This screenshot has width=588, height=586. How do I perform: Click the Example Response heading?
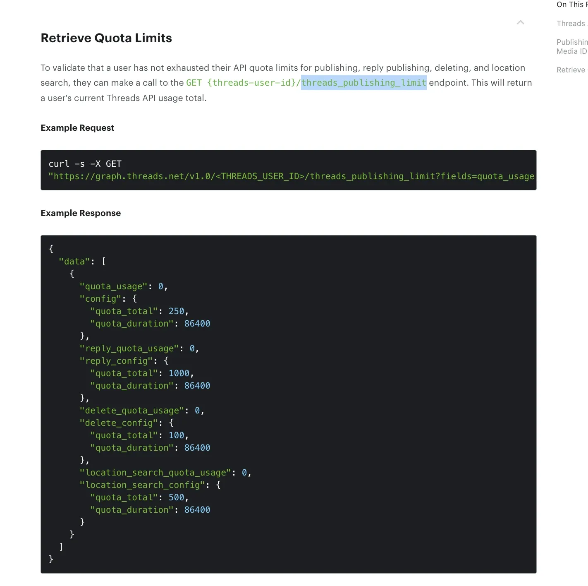(x=81, y=213)
